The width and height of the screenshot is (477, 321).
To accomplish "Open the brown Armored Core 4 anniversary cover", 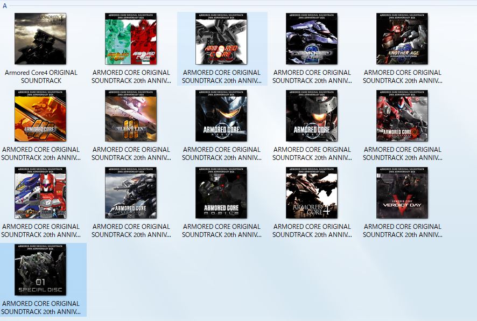I will point(312,193).
